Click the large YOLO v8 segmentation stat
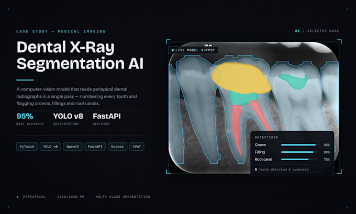Image resolution: width=356 pixels, height=214 pixels. pyautogui.click(x=68, y=119)
